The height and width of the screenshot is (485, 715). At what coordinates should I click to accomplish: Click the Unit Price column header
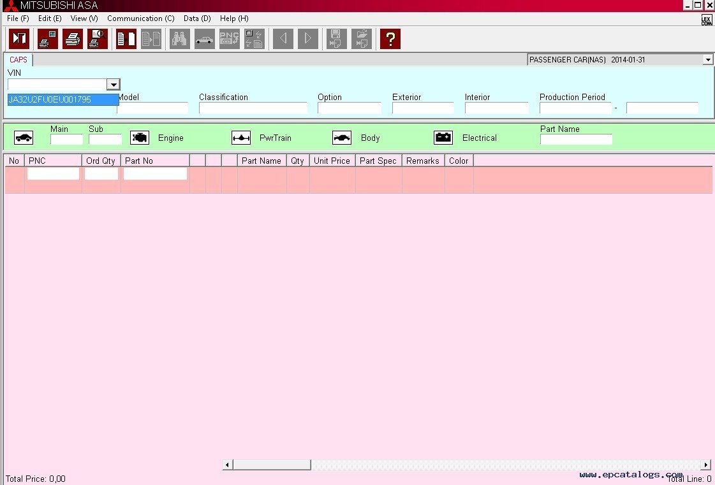pos(332,161)
